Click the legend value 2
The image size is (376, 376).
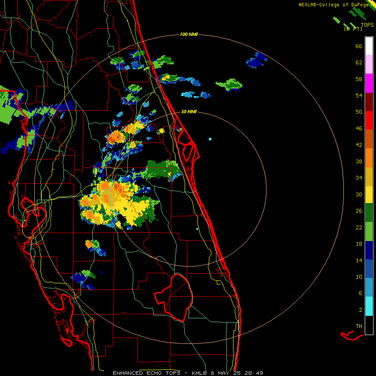click(x=361, y=310)
